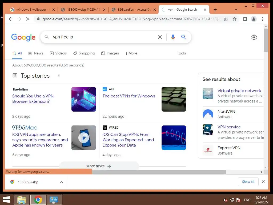Open a new tab
The width and height of the screenshot is (273, 205).
tap(215, 10)
